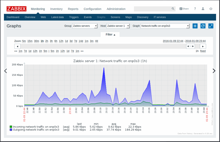
Task: Go to IT services tab
Action: pos(160,17)
